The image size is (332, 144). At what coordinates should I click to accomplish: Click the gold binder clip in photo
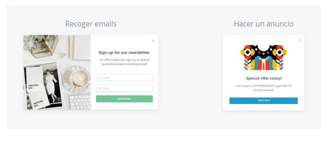pos(62,54)
